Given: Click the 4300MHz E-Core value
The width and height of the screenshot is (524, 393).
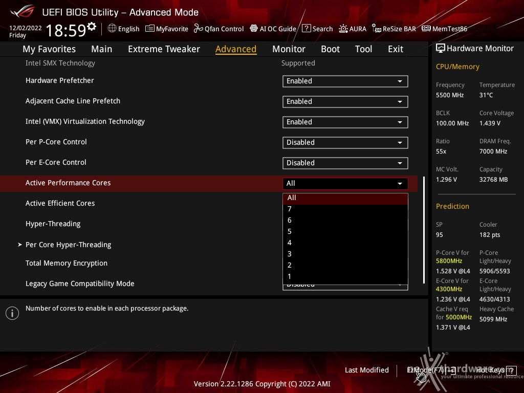Looking at the screenshot, I should click(x=449, y=289).
